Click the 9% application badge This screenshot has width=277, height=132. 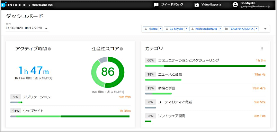pos(16,97)
